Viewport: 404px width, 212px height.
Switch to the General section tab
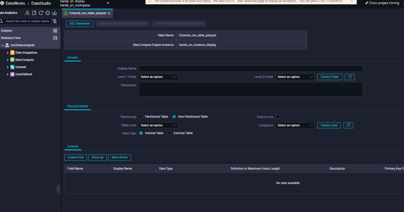(72, 58)
